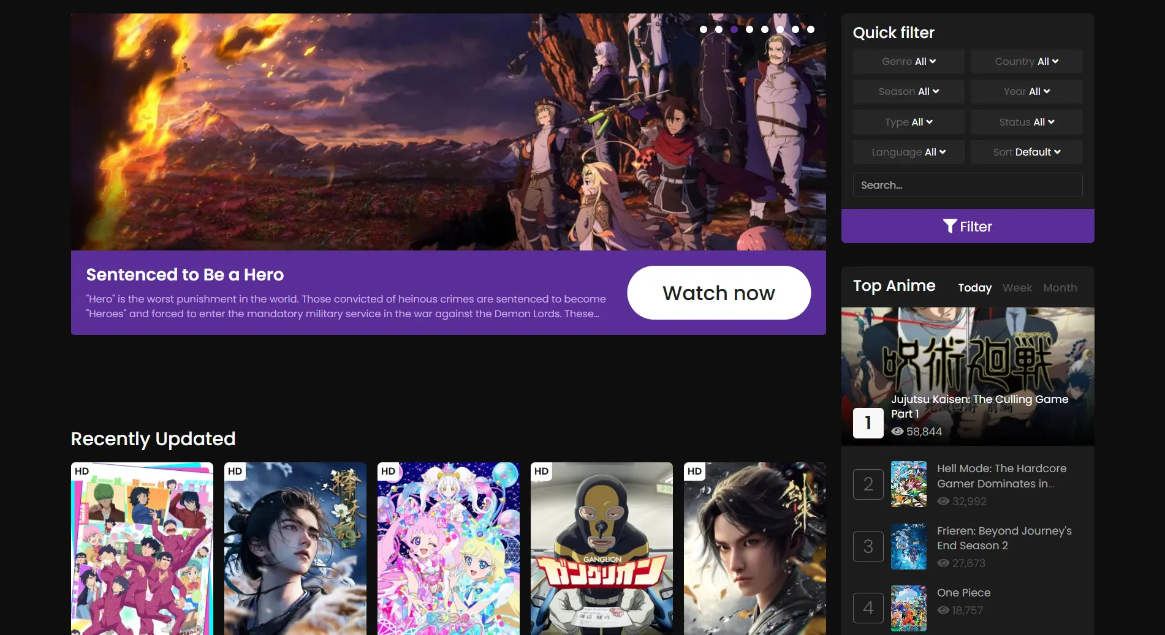Switch Top Anime to Week tab
This screenshot has height=635, width=1165.
[1017, 288]
